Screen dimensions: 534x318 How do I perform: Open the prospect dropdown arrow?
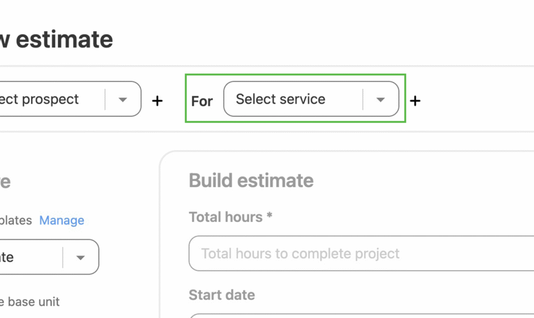click(x=123, y=100)
